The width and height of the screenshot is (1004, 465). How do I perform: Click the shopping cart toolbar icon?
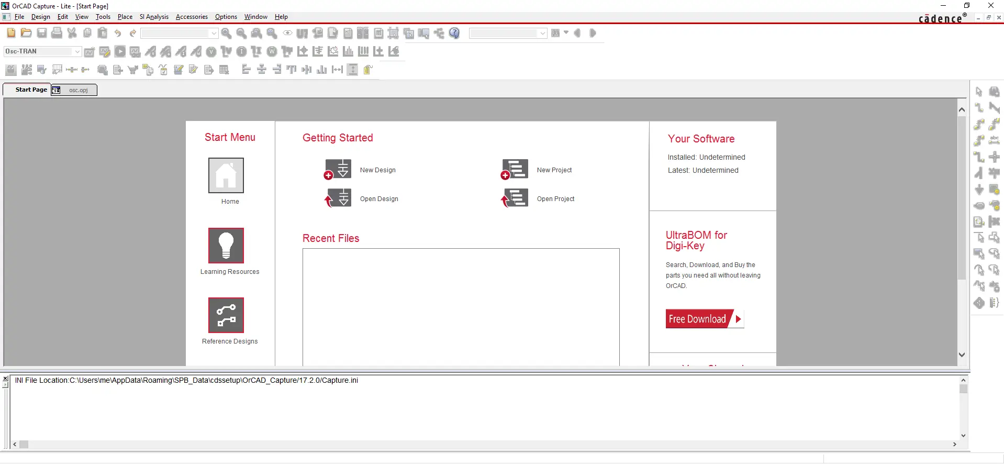tap(133, 70)
